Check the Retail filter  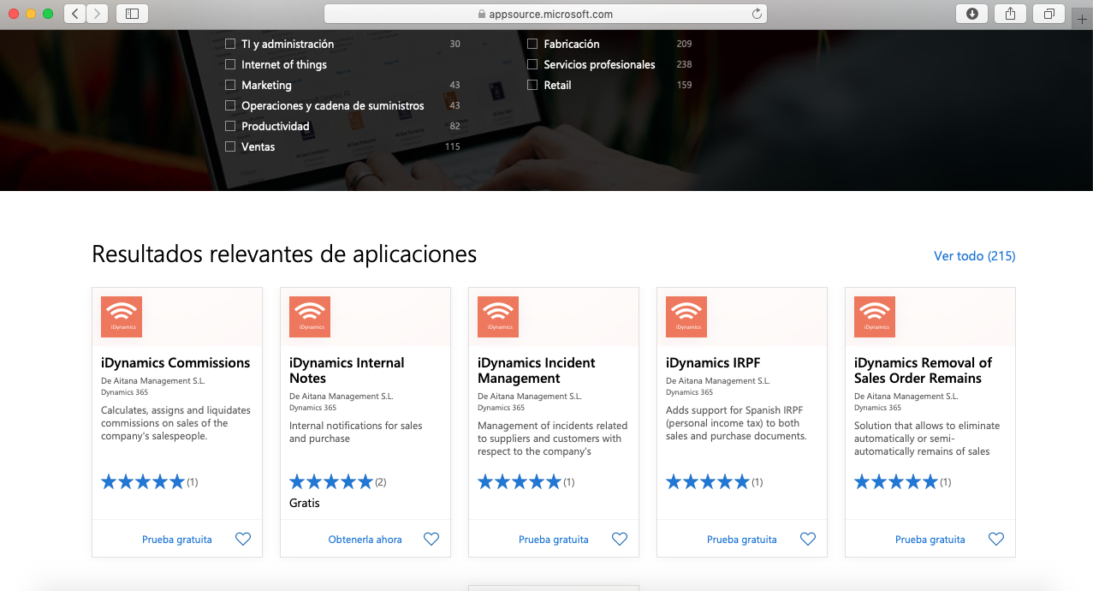point(532,85)
